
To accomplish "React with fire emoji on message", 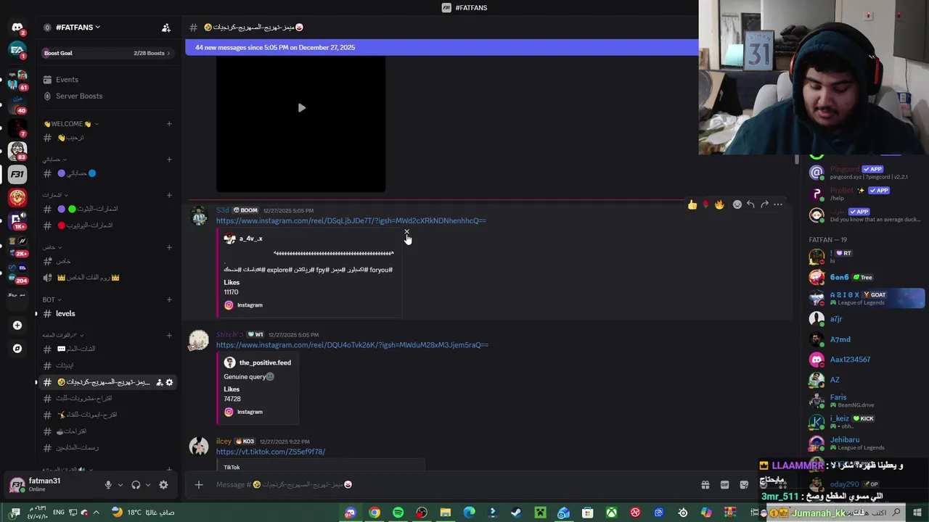I will coord(719,205).
